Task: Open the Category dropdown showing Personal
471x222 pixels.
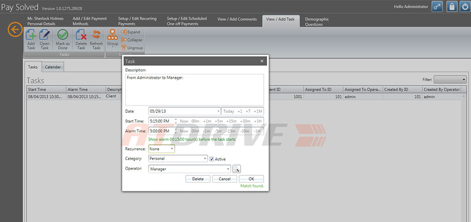Action: coord(205,158)
